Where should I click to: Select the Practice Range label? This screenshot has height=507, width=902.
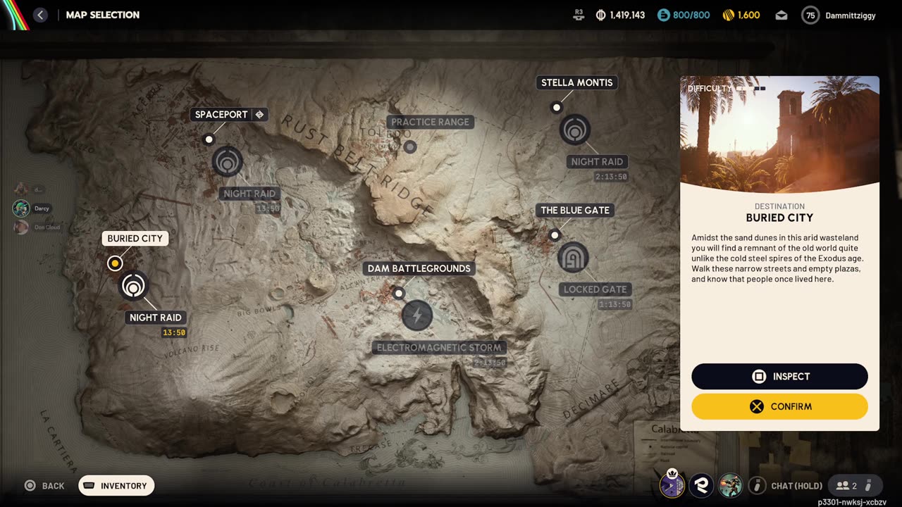pos(430,122)
